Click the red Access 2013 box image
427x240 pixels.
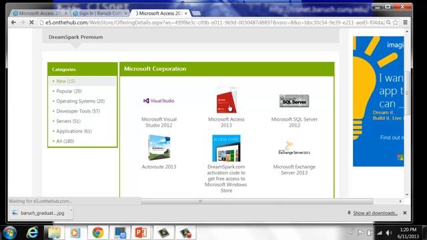pos(226,100)
